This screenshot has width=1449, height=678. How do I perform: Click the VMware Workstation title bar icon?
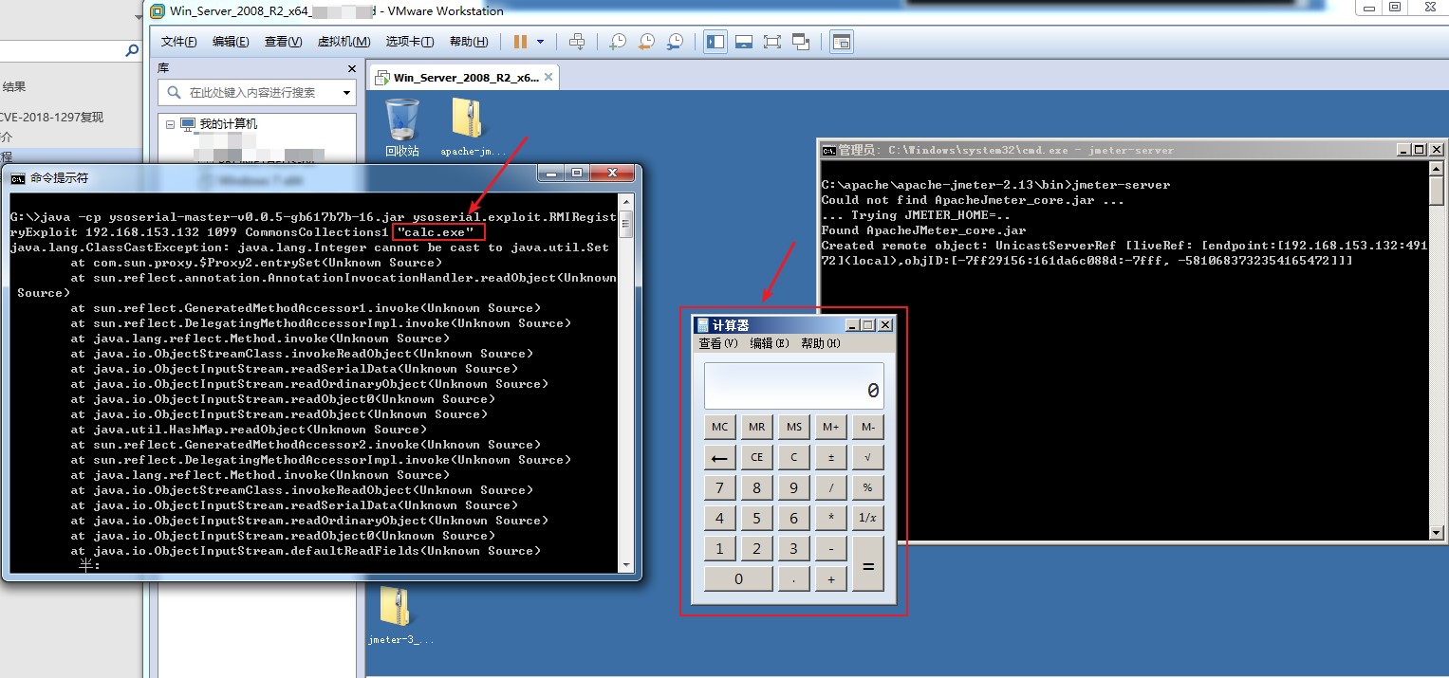(157, 11)
